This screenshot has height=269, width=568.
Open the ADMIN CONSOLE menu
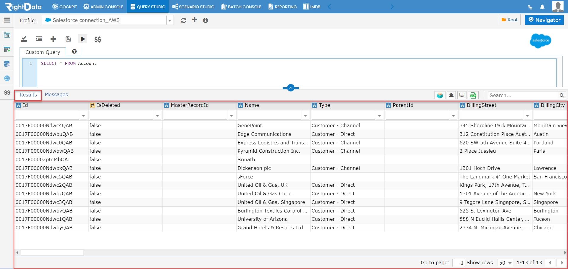[103, 7]
